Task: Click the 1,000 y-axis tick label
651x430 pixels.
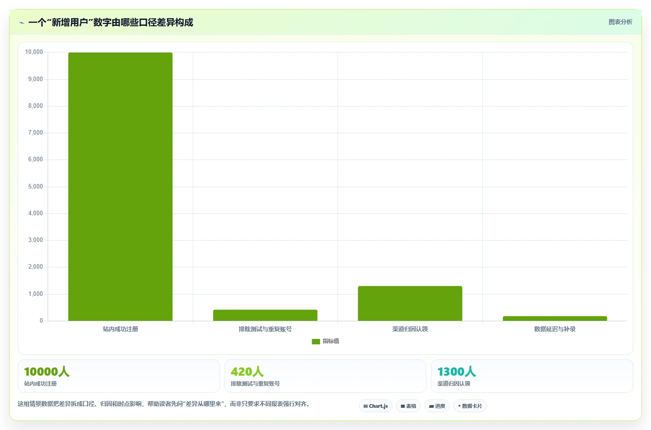Action: [x=35, y=294]
